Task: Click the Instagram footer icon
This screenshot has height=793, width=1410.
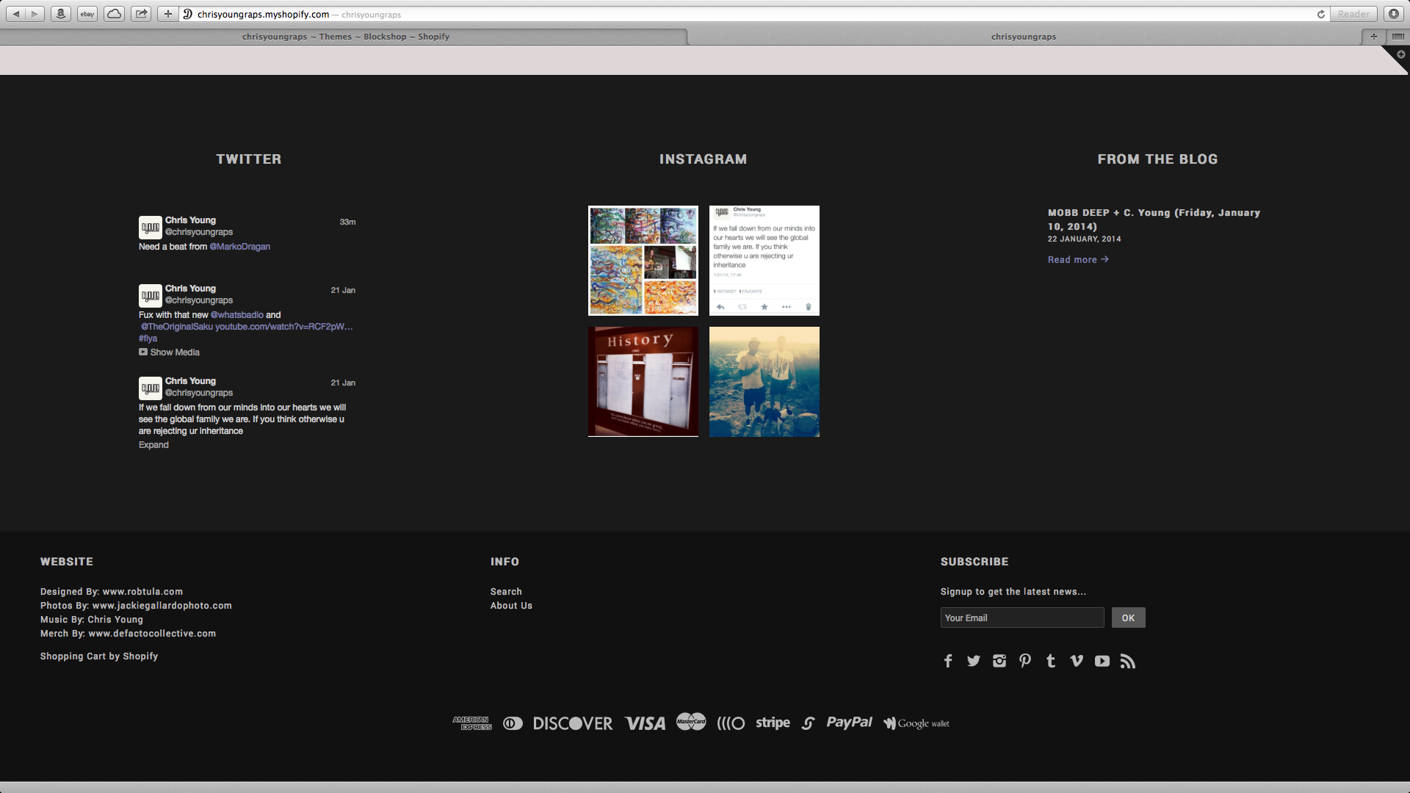Action: (x=999, y=662)
